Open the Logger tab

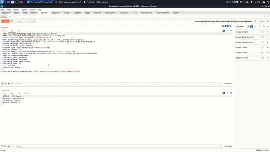point(88,13)
